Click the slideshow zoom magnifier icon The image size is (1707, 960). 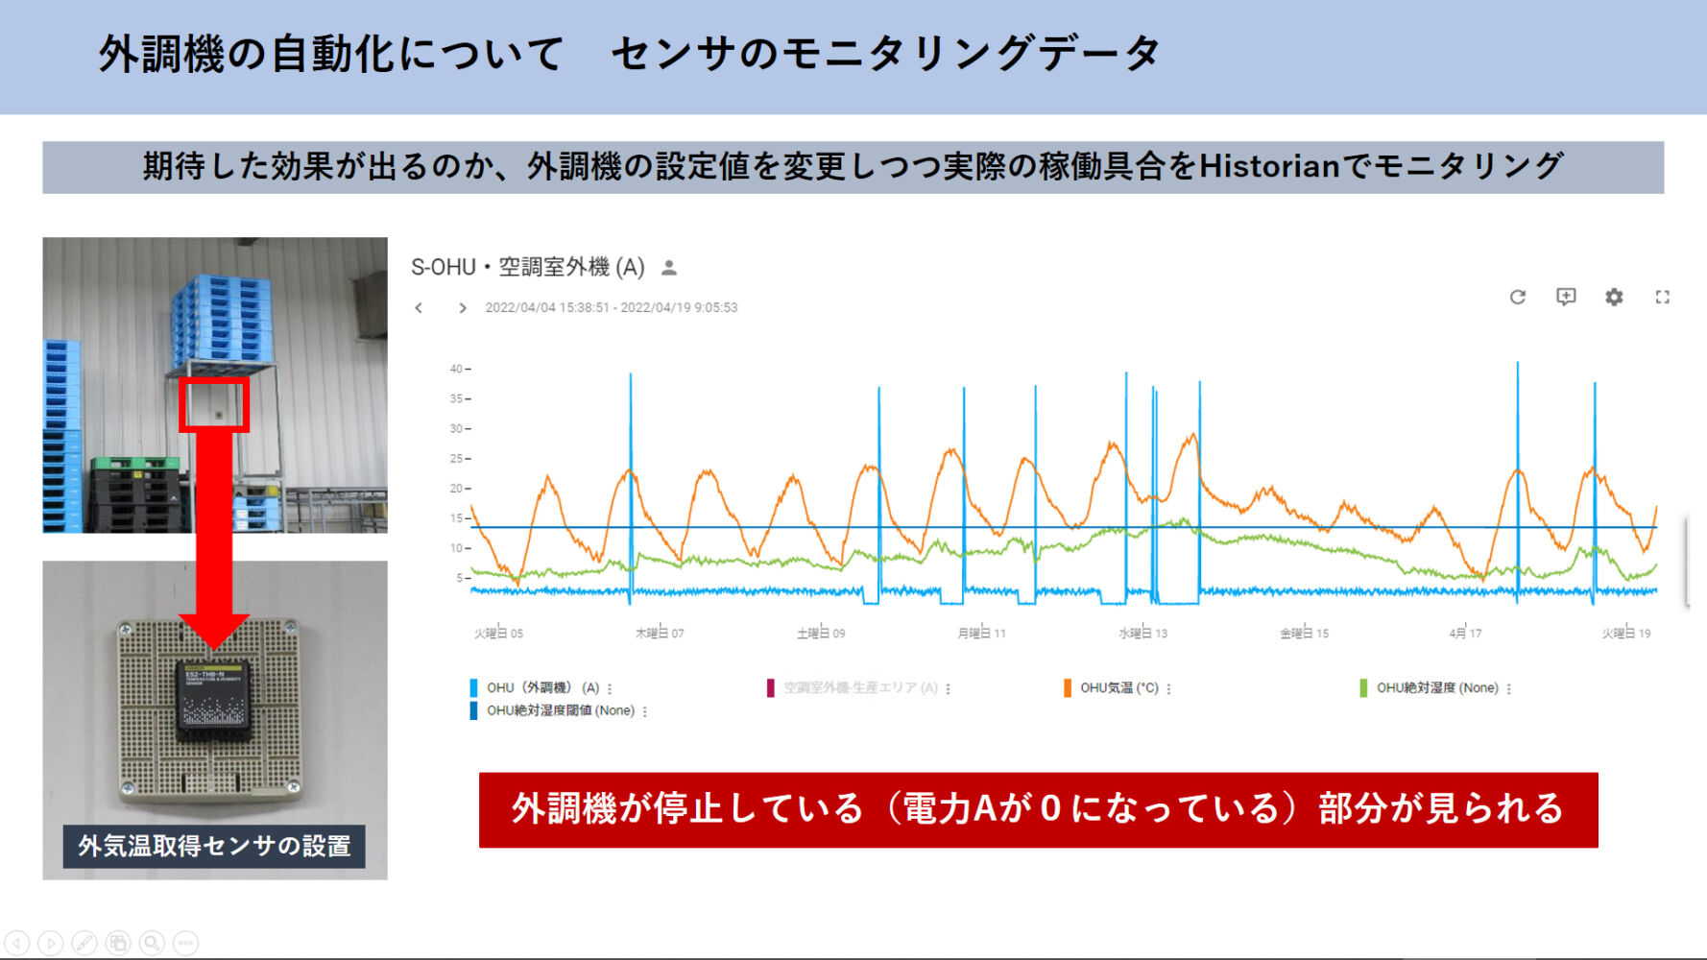click(x=152, y=943)
